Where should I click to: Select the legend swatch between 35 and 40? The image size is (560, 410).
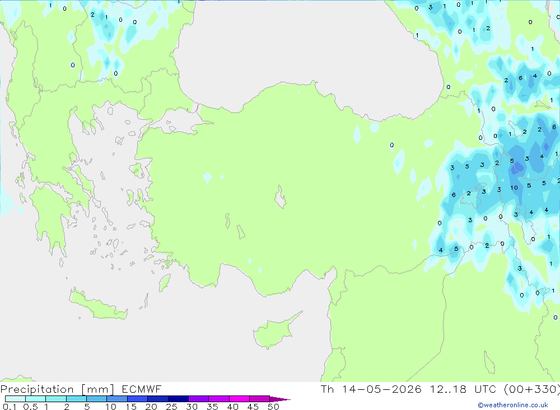219,399
